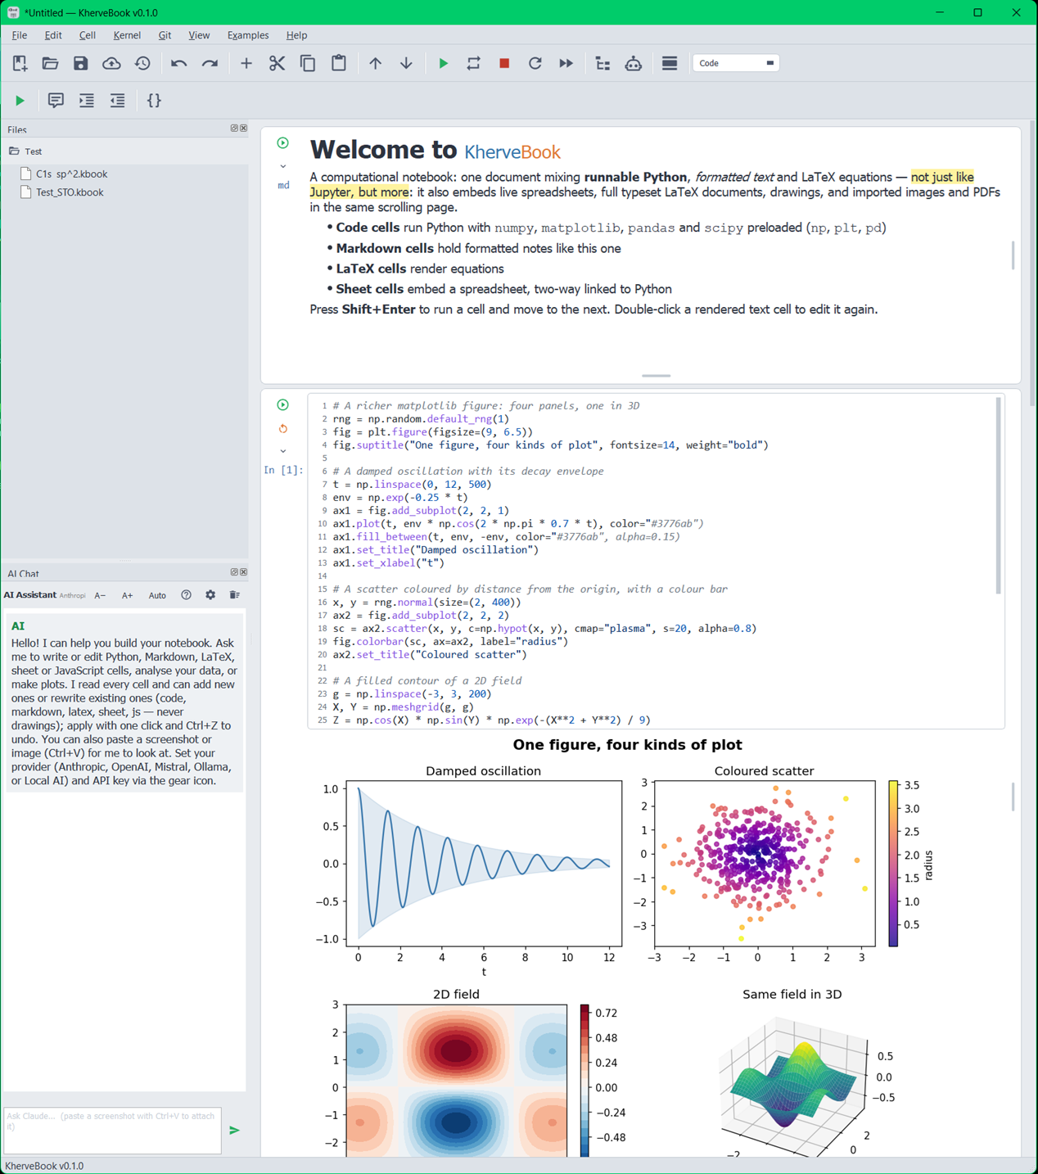Run all cells with the fast-forward icon
This screenshot has width=1038, height=1174.
coord(566,63)
